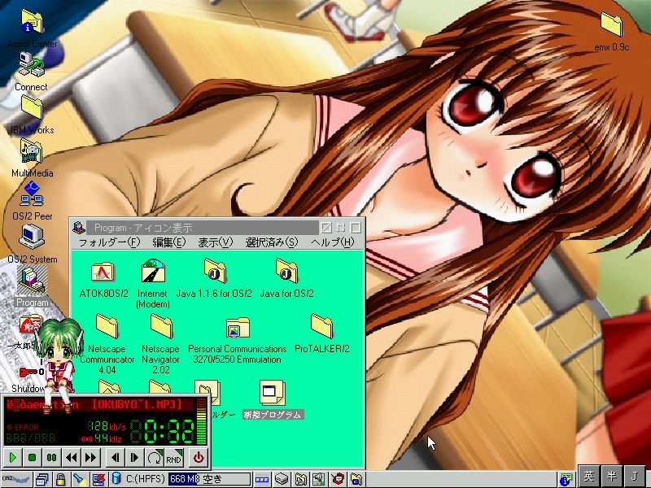The height and width of the screenshot is (488, 651).
Task: Fast-forward the MP3 track
Action: [90, 458]
